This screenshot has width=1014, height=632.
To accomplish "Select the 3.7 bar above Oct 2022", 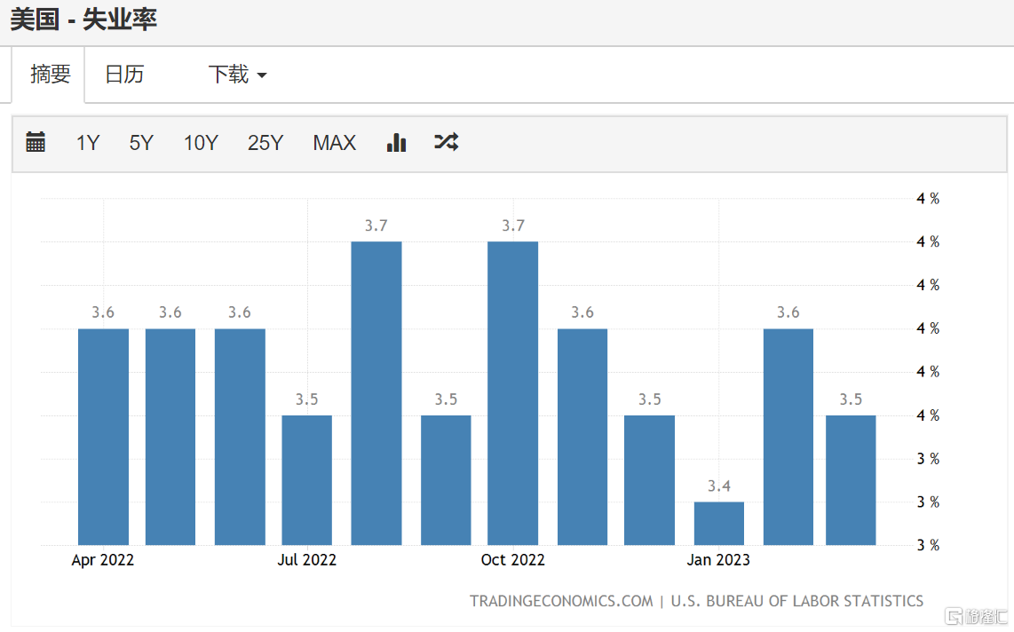I will 512,392.
